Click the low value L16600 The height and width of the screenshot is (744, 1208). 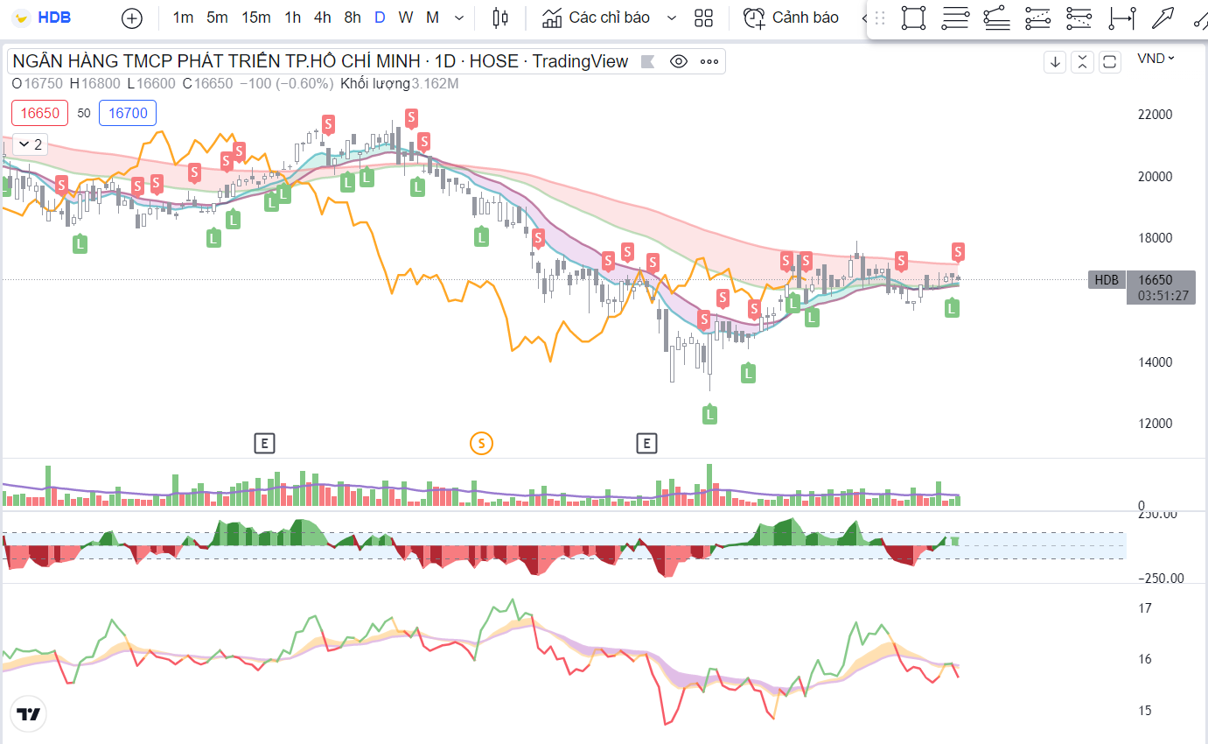coord(151,84)
